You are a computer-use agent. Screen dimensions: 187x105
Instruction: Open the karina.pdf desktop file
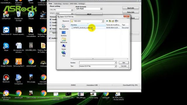tap(106, 95)
